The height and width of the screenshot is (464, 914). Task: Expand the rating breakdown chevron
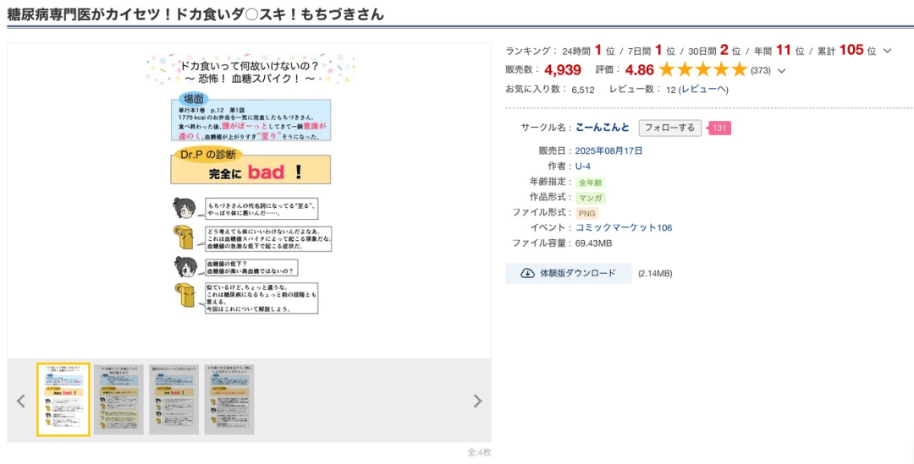tap(782, 71)
